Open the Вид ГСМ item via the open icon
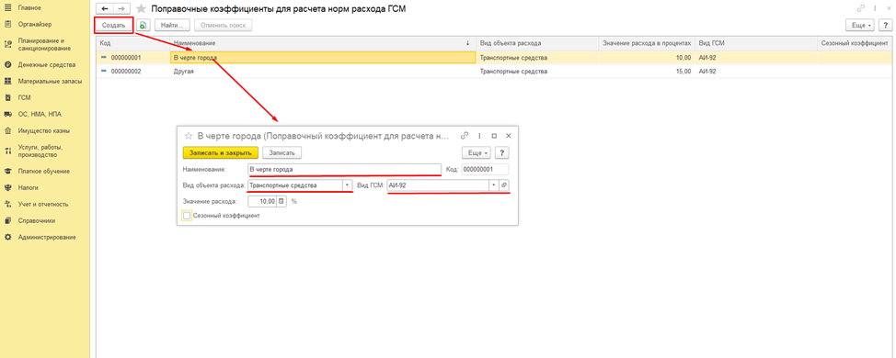Image resolution: width=896 pixels, height=358 pixels. [x=503, y=185]
